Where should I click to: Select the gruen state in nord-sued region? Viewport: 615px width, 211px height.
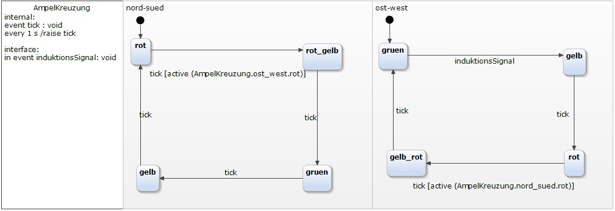[317, 178]
